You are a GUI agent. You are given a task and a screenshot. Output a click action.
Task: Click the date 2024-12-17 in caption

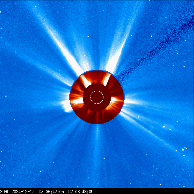(23, 192)
